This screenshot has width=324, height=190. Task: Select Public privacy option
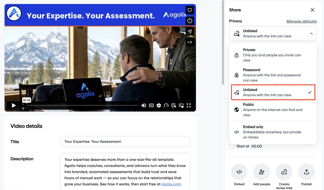coord(273,110)
